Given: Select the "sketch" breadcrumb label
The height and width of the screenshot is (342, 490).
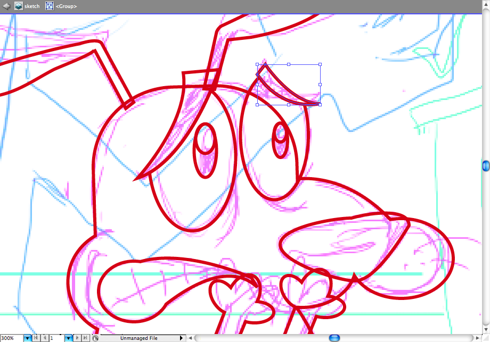Looking at the screenshot, I should [32, 6].
